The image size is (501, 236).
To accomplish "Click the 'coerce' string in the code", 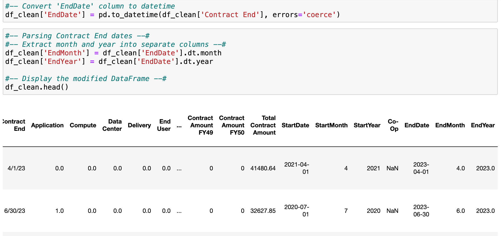I will [319, 15].
